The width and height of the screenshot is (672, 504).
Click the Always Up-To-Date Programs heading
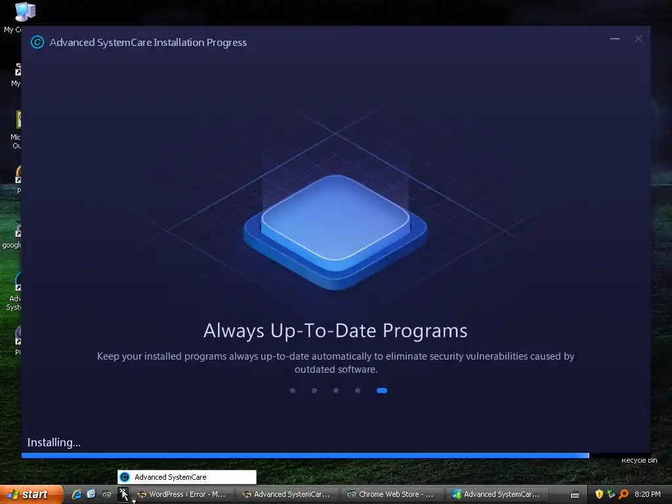coord(335,331)
